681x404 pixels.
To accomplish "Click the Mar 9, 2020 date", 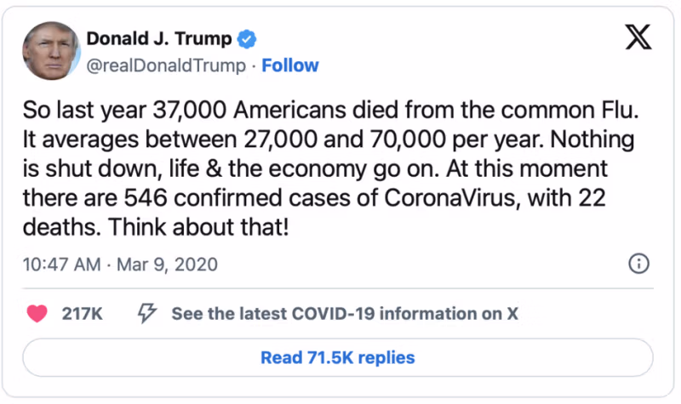I will click(x=168, y=265).
